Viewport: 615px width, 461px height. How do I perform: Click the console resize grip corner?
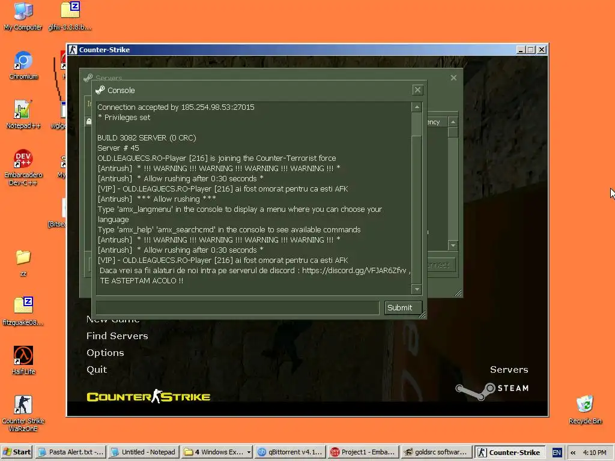[x=422, y=315]
